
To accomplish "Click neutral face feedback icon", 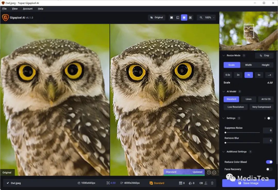I will [214, 173].
